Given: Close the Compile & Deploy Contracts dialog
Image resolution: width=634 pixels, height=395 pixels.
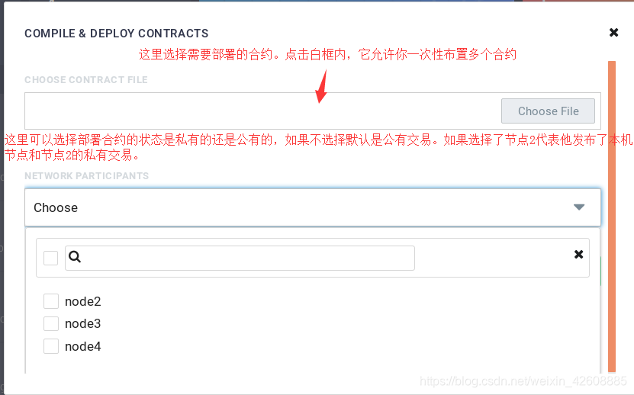Looking at the screenshot, I should [614, 32].
